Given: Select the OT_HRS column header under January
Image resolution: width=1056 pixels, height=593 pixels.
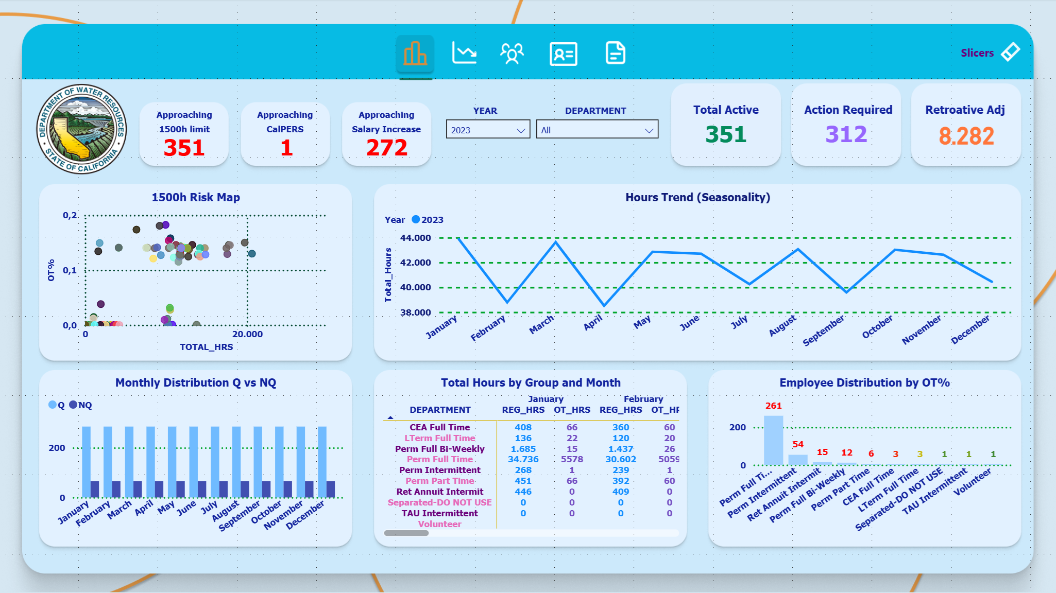Looking at the screenshot, I should 572,410.
